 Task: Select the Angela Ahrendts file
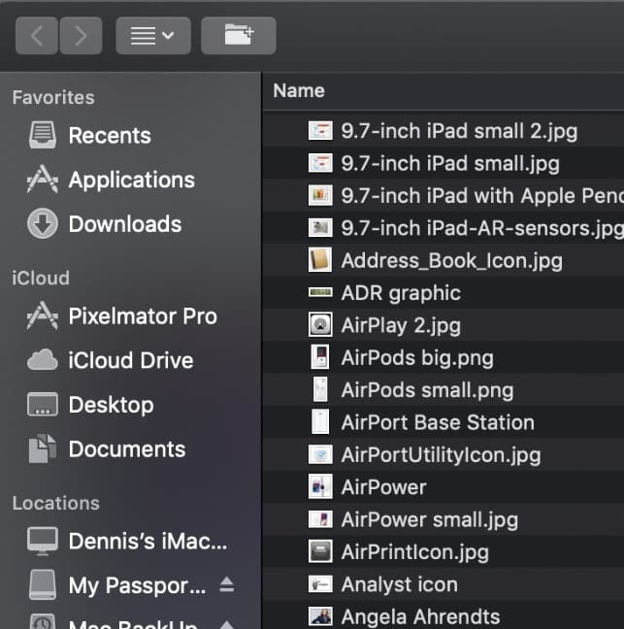[x=420, y=616]
